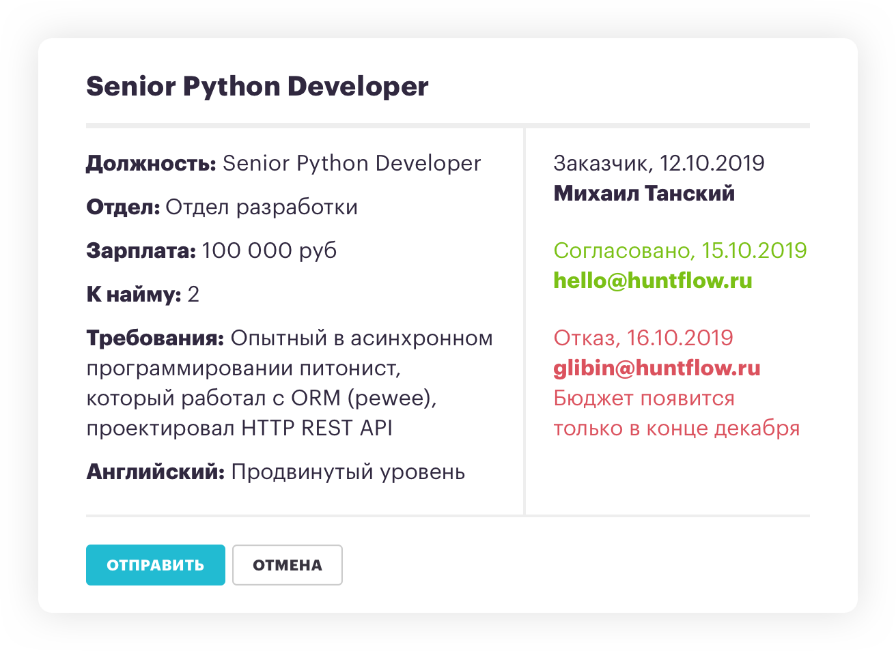Click the salary value 100 000 руб
The width and height of the screenshot is (896, 651).
(269, 251)
